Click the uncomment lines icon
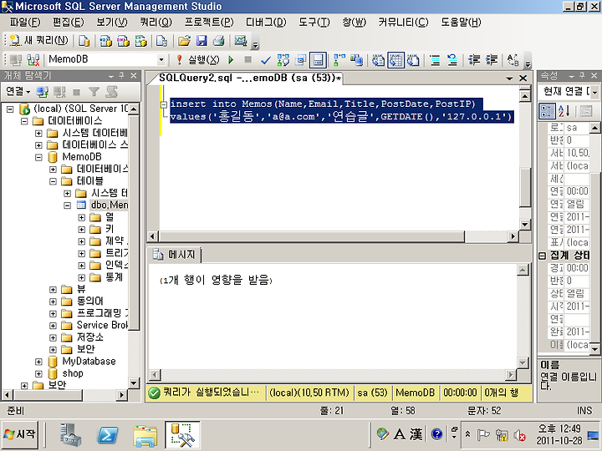602x451 pixels. pos(452,60)
